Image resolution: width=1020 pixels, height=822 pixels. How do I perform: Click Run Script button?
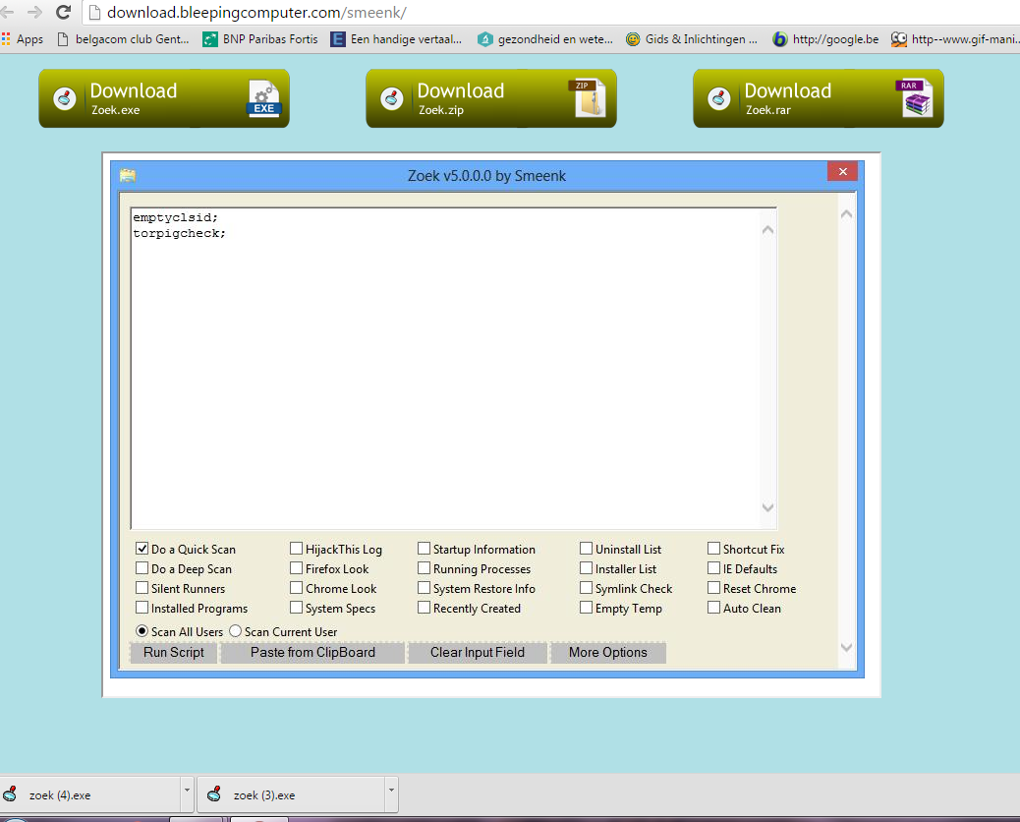174,652
